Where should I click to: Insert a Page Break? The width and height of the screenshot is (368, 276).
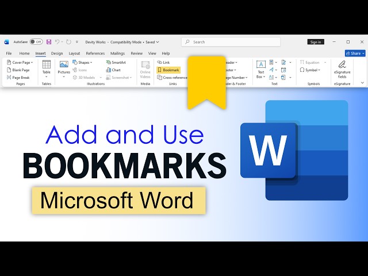[18, 78]
